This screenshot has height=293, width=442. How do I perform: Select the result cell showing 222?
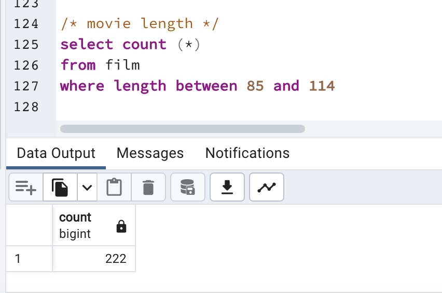(x=94, y=259)
